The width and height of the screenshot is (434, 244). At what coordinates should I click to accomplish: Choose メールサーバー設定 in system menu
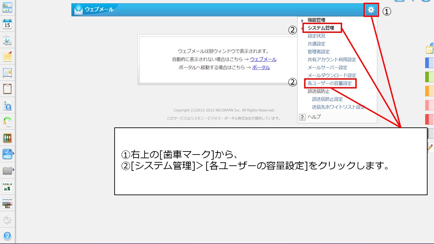click(x=327, y=67)
